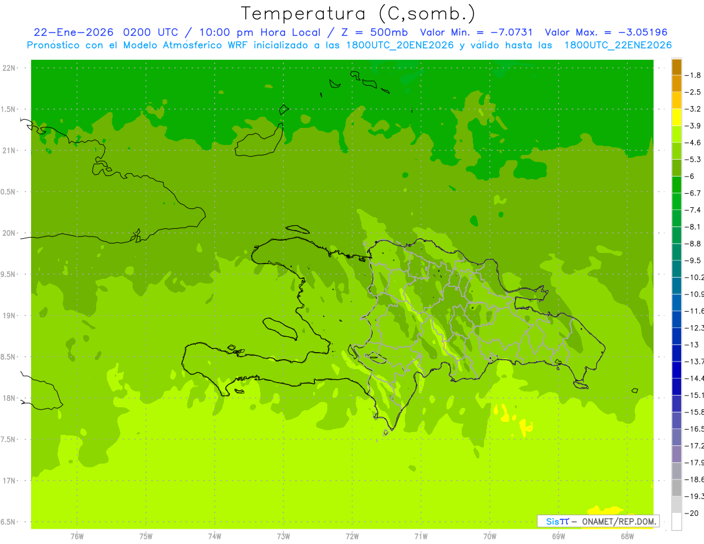Select the Valor Max. = -3.05196 value

[606, 32]
